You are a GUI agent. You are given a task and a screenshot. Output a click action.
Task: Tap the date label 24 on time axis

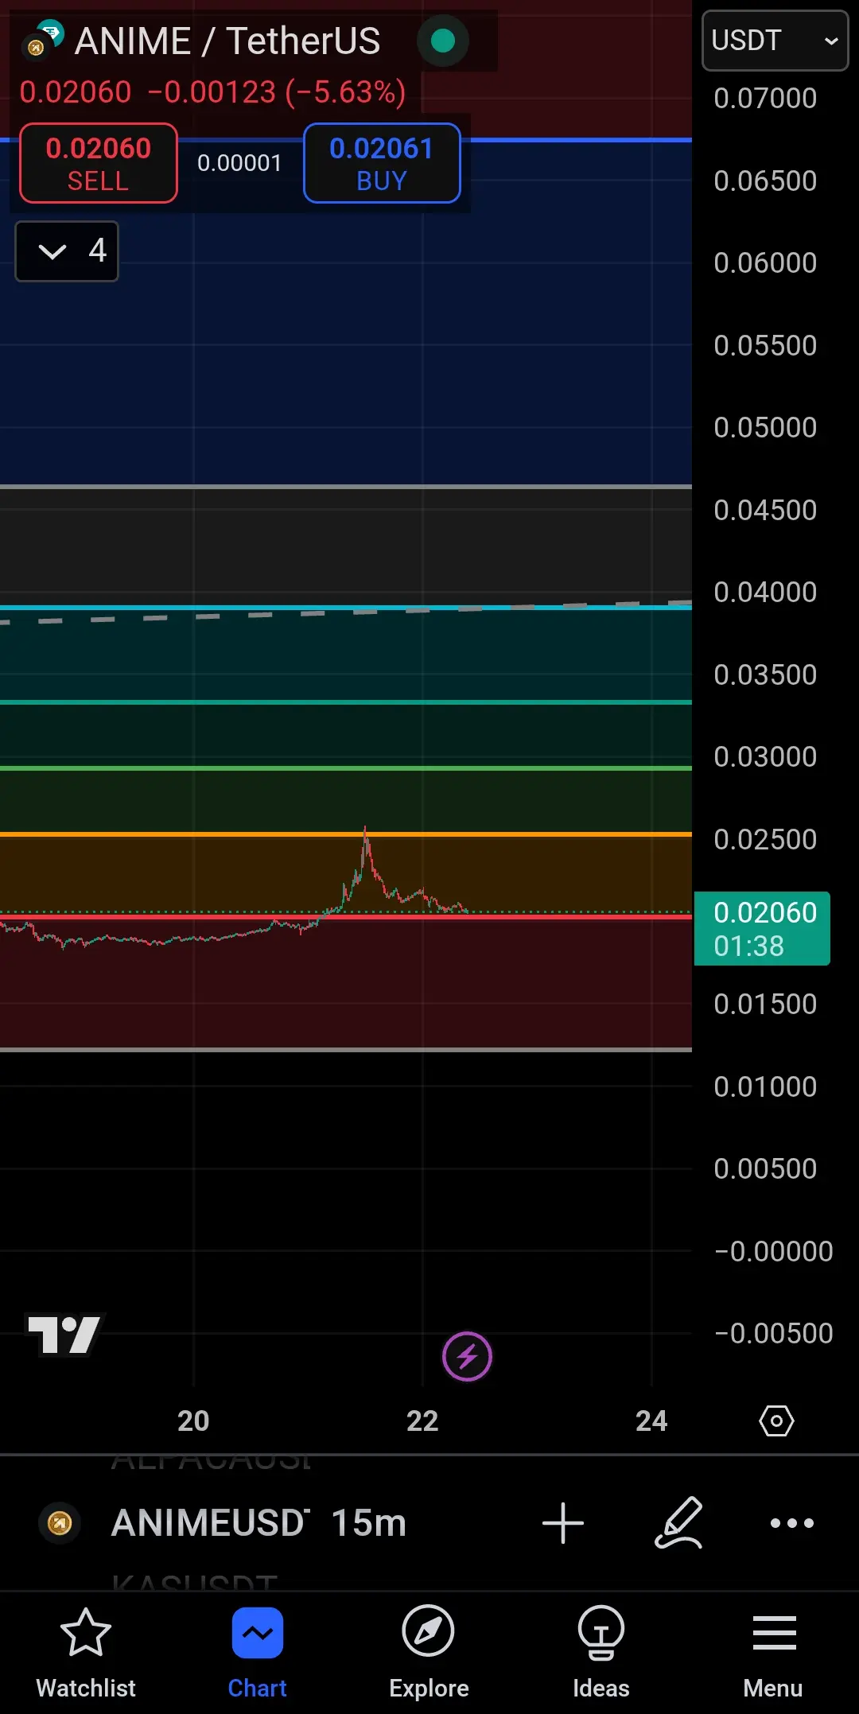(x=651, y=1421)
